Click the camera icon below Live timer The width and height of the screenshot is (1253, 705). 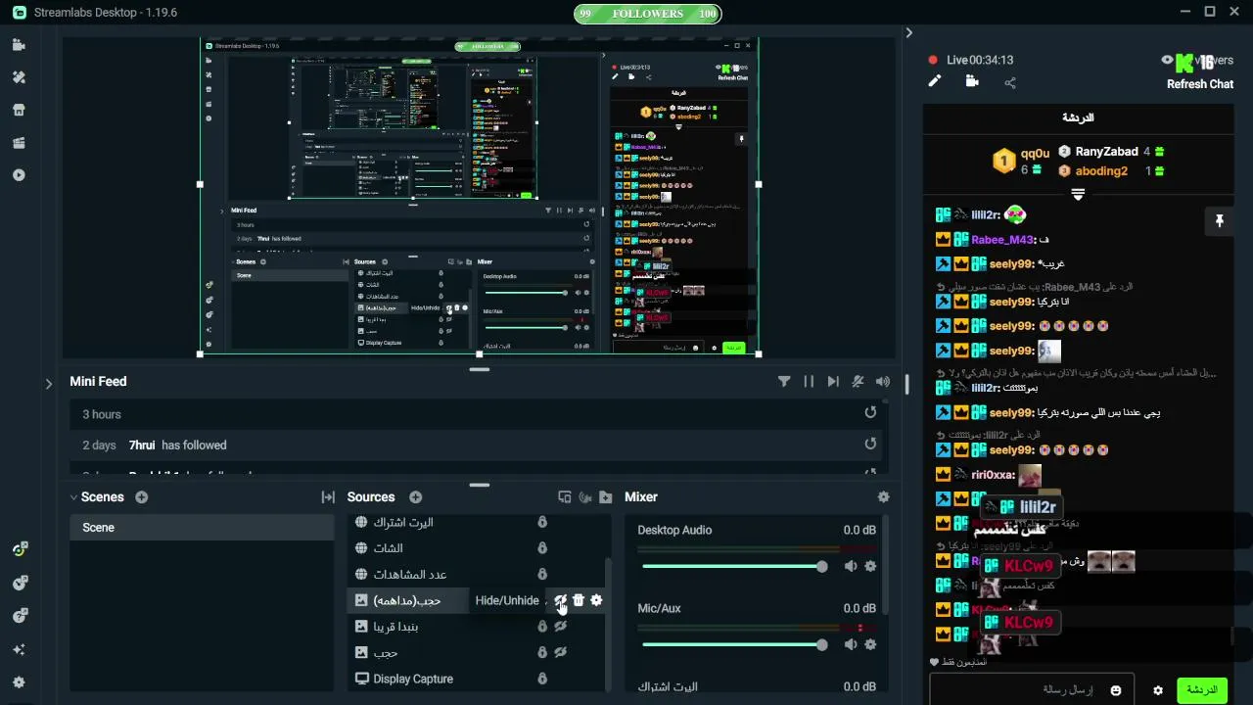click(x=972, y=82)
